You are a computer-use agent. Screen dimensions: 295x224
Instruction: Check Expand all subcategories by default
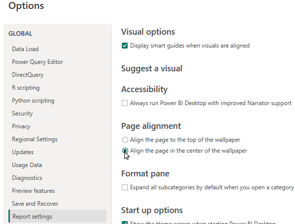click(125, 187)
